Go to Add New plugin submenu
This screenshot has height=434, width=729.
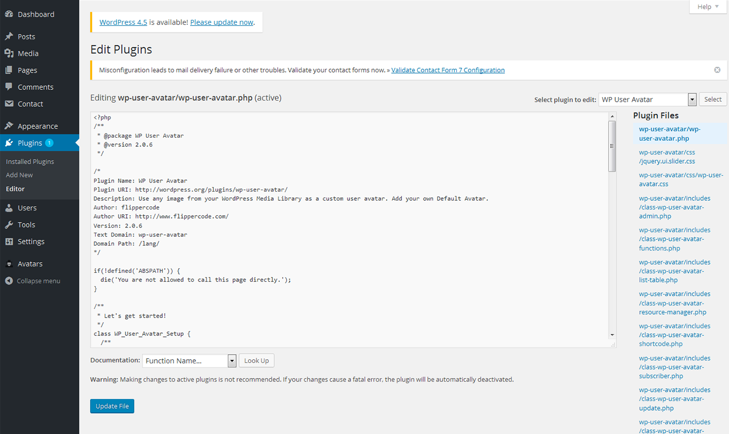click(x=19, y=175)
